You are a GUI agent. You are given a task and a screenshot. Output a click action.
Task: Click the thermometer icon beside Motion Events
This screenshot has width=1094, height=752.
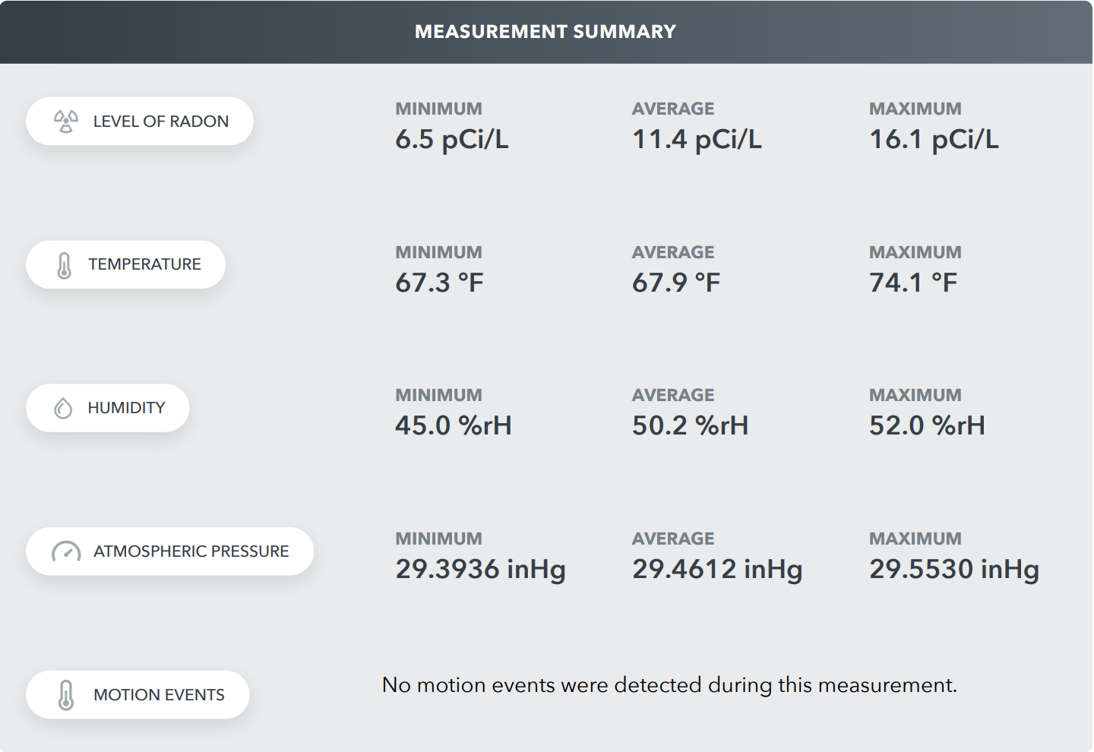[x=66, y=695]
